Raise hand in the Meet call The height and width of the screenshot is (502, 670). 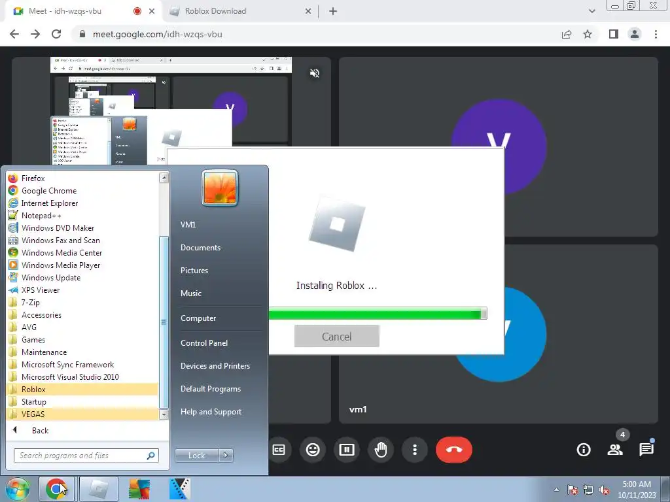tap(380, 450)
